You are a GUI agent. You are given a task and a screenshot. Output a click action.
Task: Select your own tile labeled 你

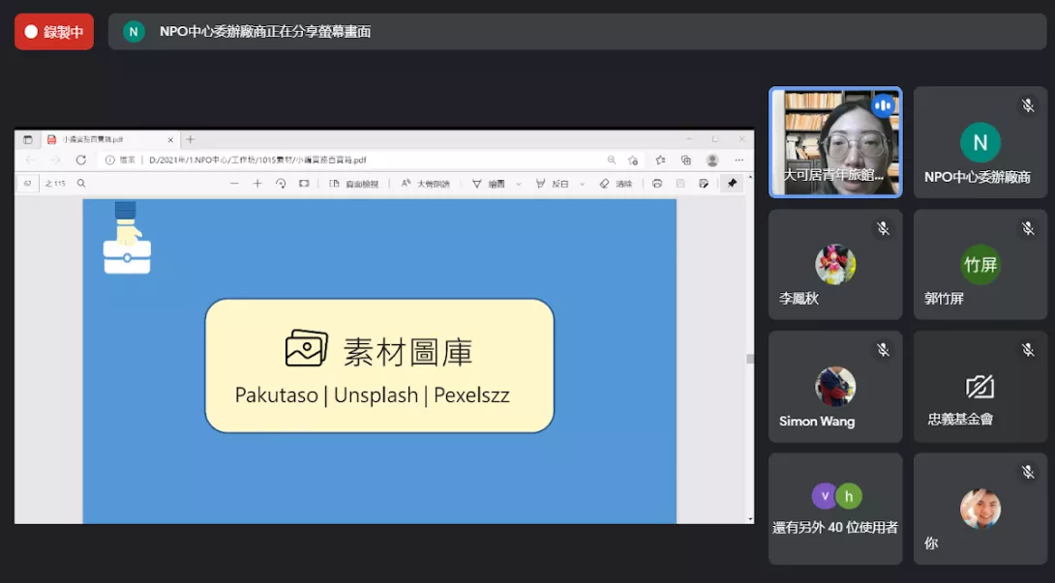(980, 509)
